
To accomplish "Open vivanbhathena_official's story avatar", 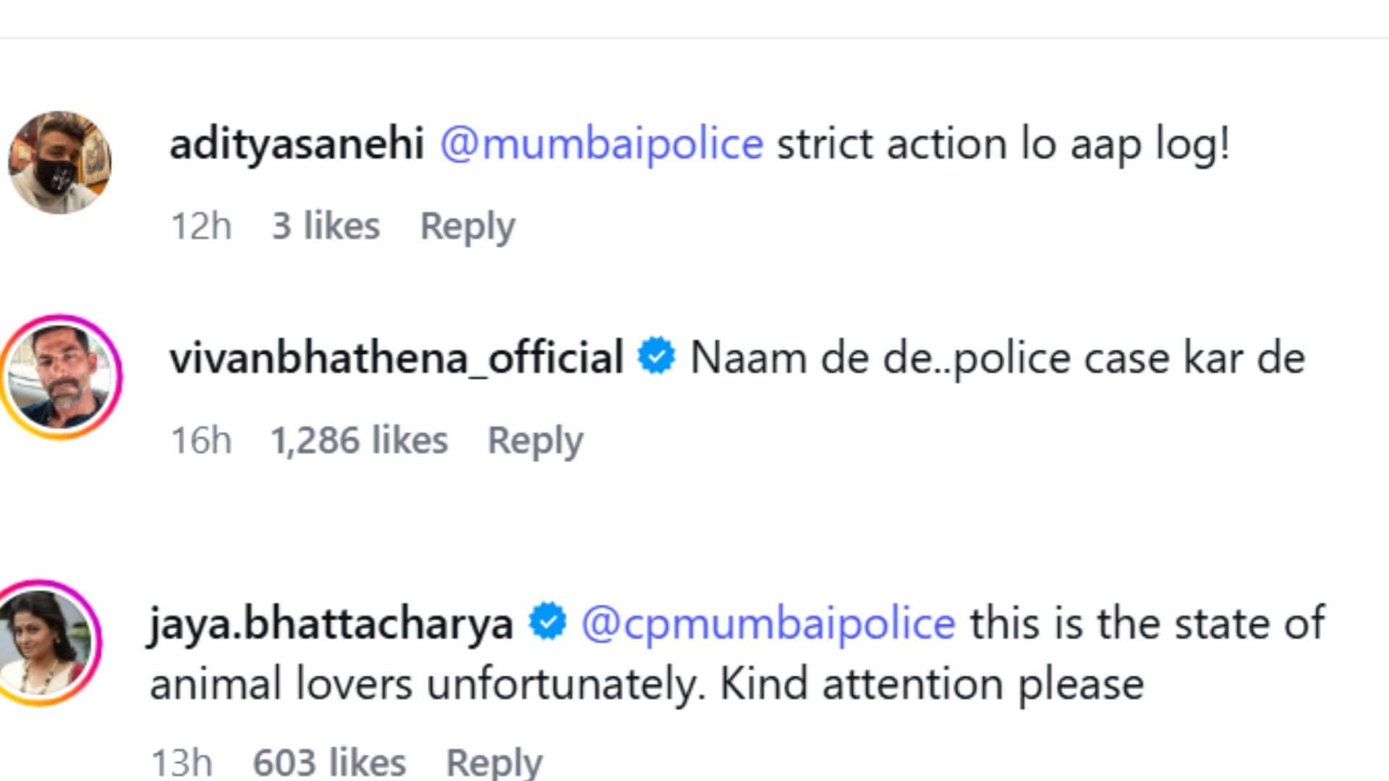I will click(x=62, y=377).
